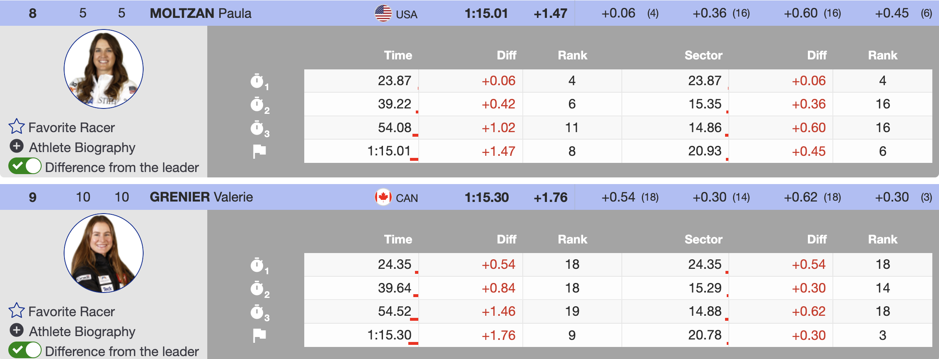The height and width of the screenshot is (359, 939).
Task: Disable Moltzan's Difference from the leader toggle
Action: pos(25,166)
